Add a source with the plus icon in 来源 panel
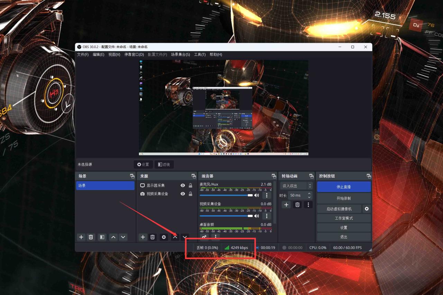The height and width of the screenshot is (295, 443). [x=143, y=237]
